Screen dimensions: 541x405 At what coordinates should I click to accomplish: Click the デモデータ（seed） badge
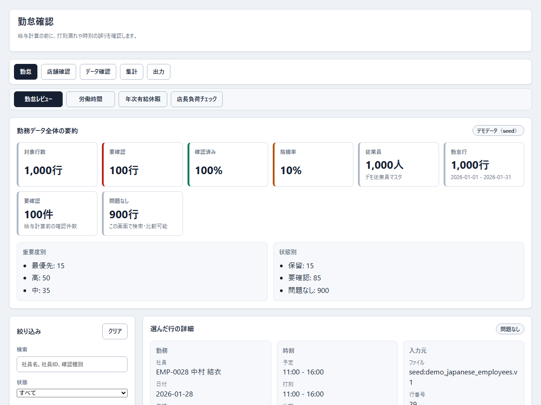point(498,130)
